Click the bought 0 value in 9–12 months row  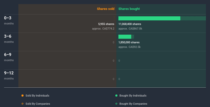[119, 79]
